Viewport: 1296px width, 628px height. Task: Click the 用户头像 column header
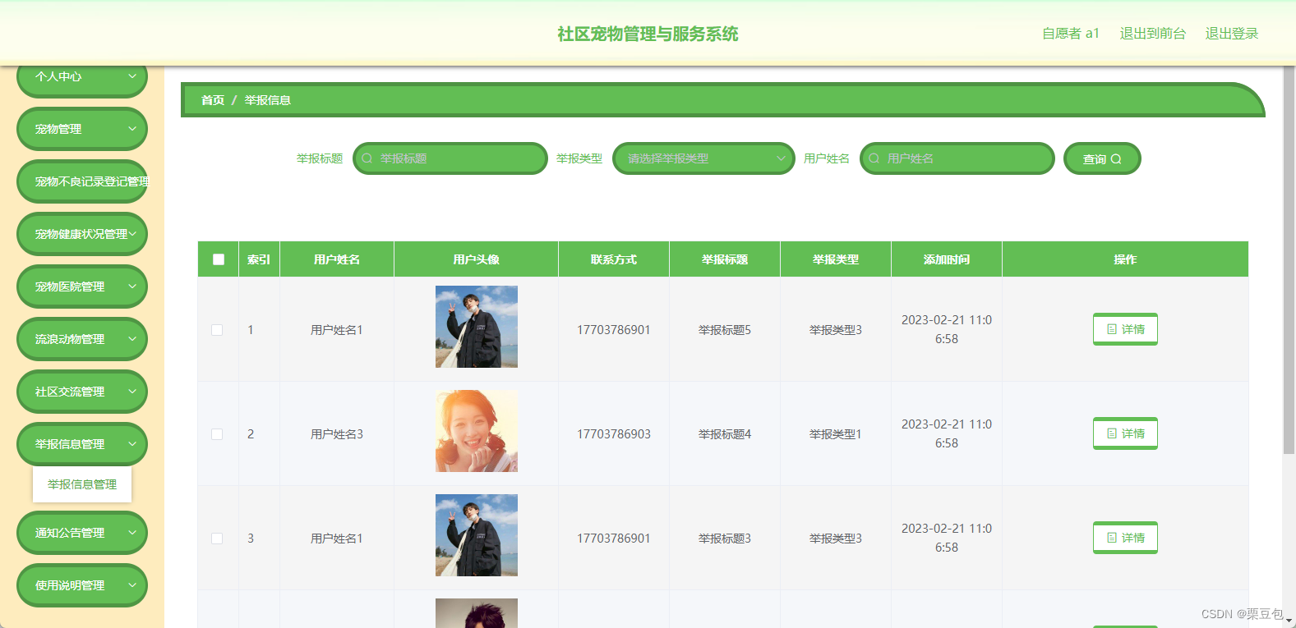(477, 259)
